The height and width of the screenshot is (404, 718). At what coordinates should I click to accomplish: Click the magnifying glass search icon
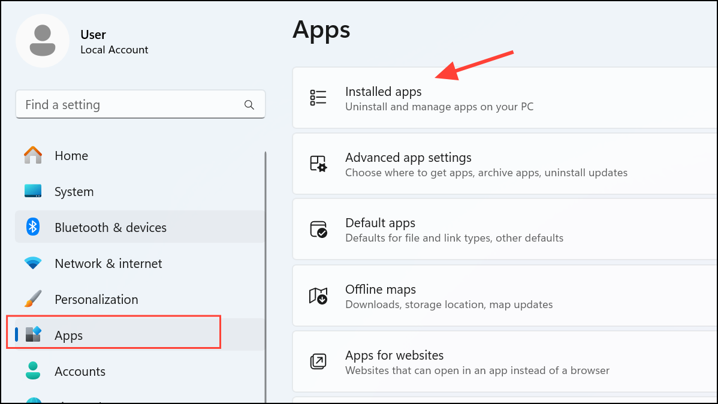click(249, 105)
